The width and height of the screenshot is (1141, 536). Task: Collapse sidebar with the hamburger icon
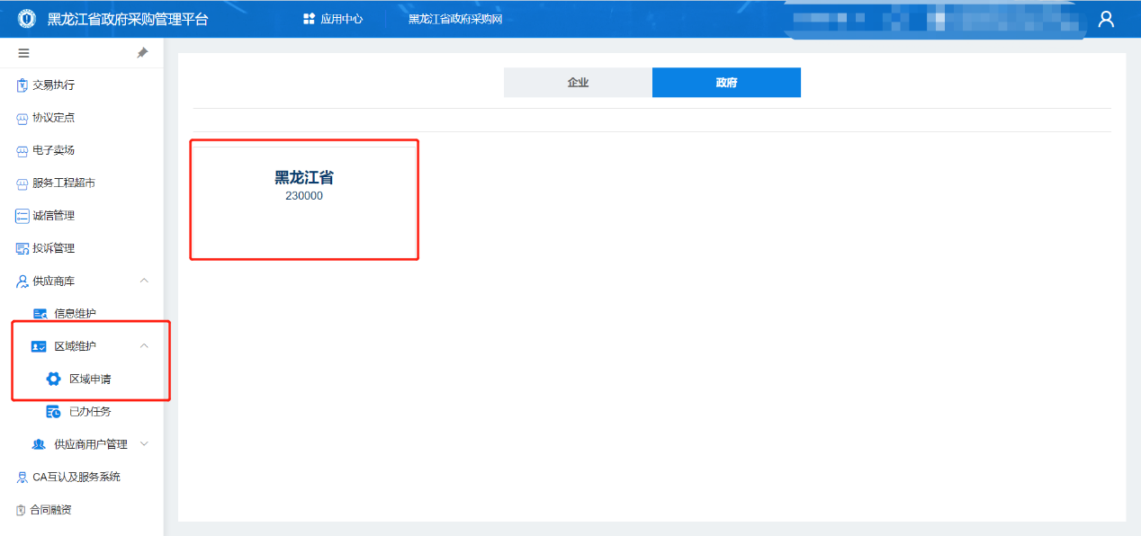[x=23, y=53]
